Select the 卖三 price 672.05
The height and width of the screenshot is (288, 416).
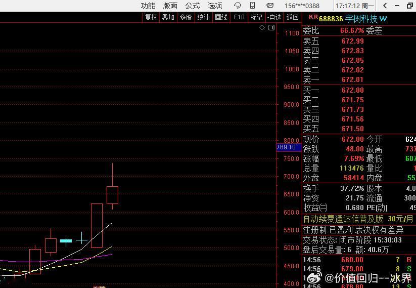click(353, 60)
